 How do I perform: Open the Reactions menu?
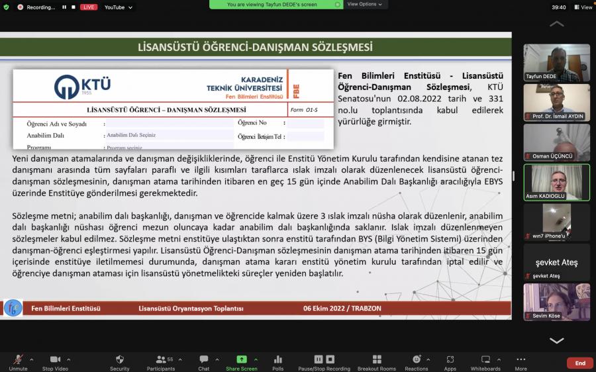point(417,363)
